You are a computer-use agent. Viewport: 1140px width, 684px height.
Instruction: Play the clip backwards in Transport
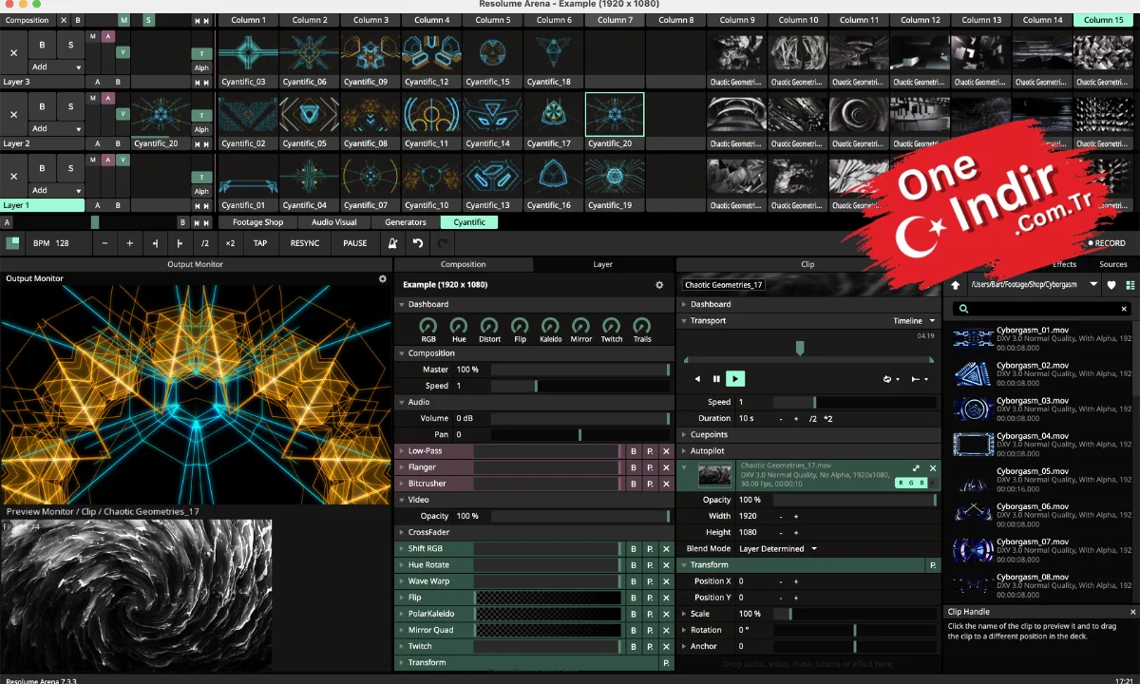[x=697, y=378]
